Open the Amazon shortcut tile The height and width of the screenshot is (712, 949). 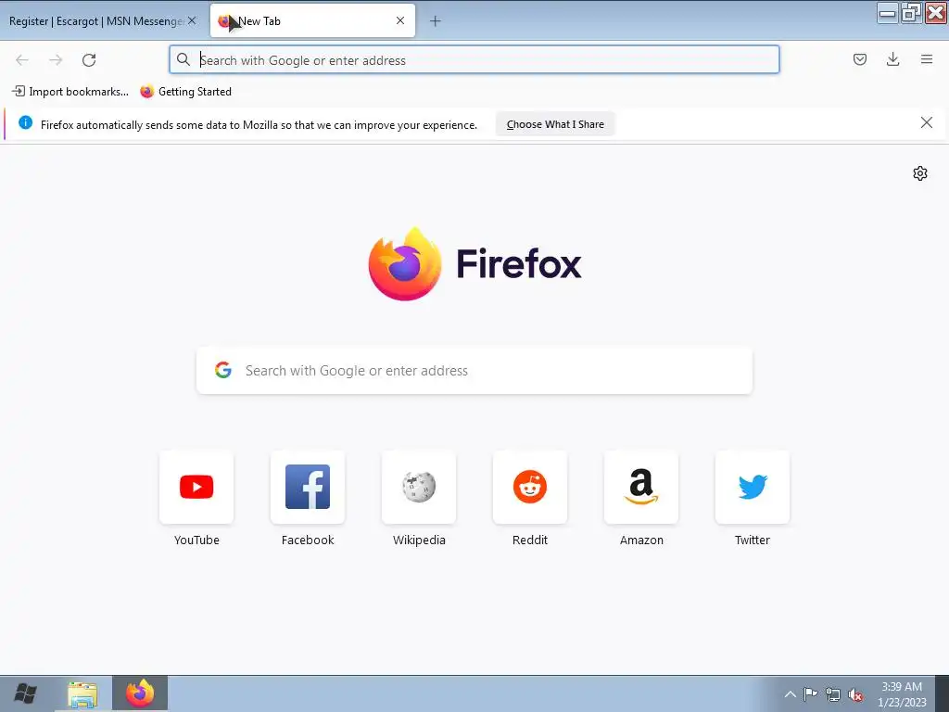(x=641, y=487)
